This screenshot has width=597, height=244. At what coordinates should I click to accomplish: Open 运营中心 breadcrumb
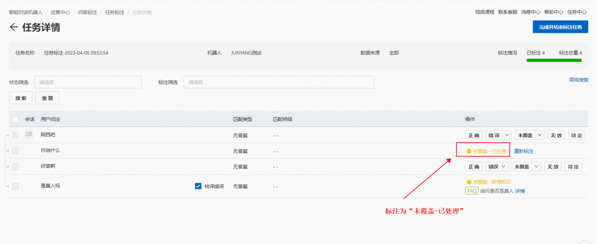(x=60, y=12)
